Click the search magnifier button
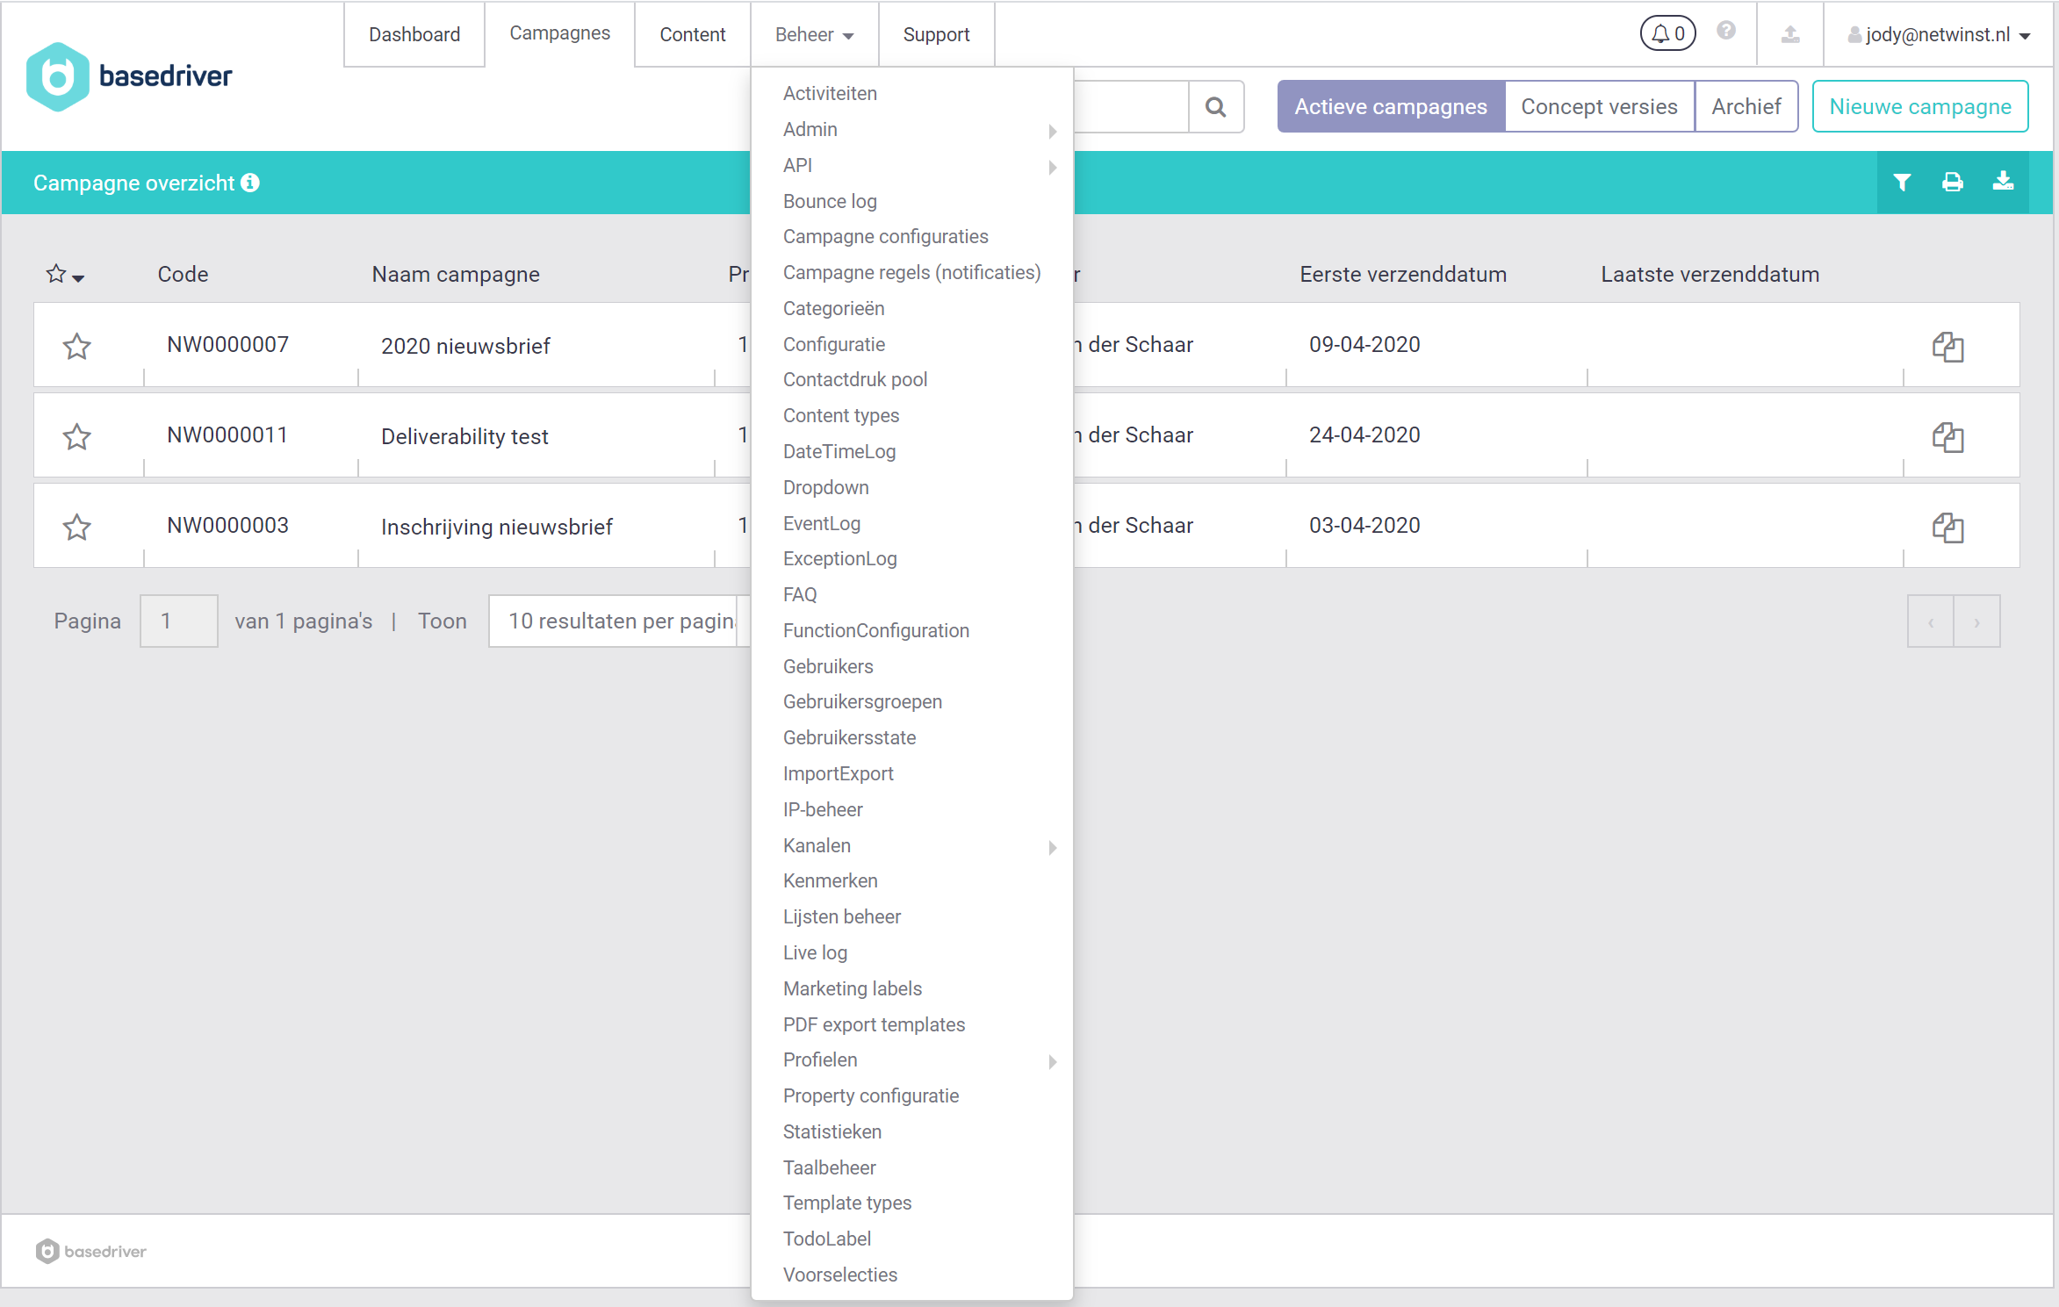 1216,107
